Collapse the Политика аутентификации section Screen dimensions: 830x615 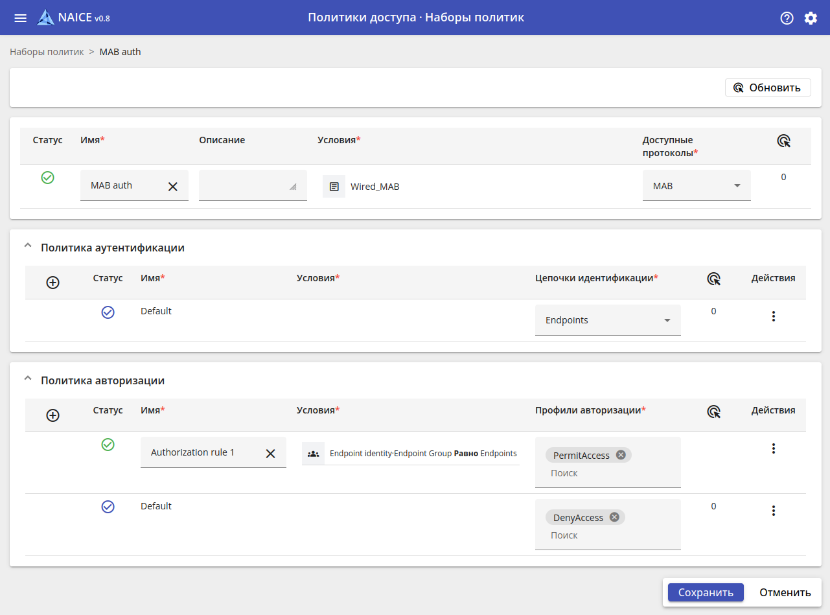[x=27, y=247]
